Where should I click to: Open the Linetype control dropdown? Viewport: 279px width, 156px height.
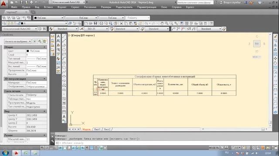tap(81, 18)
